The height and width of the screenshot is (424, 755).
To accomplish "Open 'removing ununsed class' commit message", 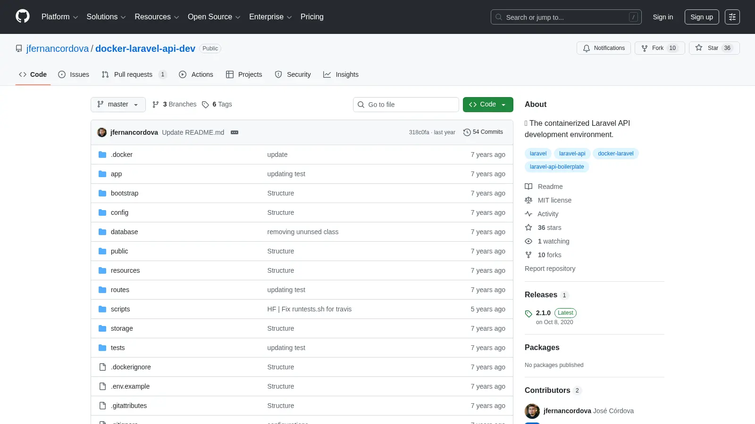I will 303,232.
